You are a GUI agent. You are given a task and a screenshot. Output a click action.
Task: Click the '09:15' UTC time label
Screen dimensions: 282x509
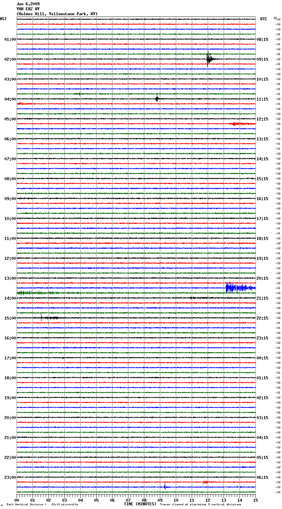coord(262,59)
